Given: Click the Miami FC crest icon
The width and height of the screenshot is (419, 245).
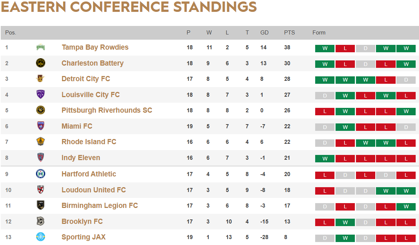Looking at the screenshot, I should click(41, 126).
